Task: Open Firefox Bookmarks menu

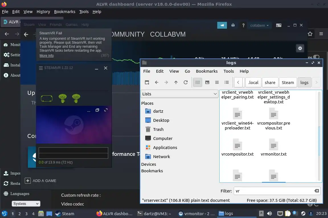Action: tap(65, 12)
